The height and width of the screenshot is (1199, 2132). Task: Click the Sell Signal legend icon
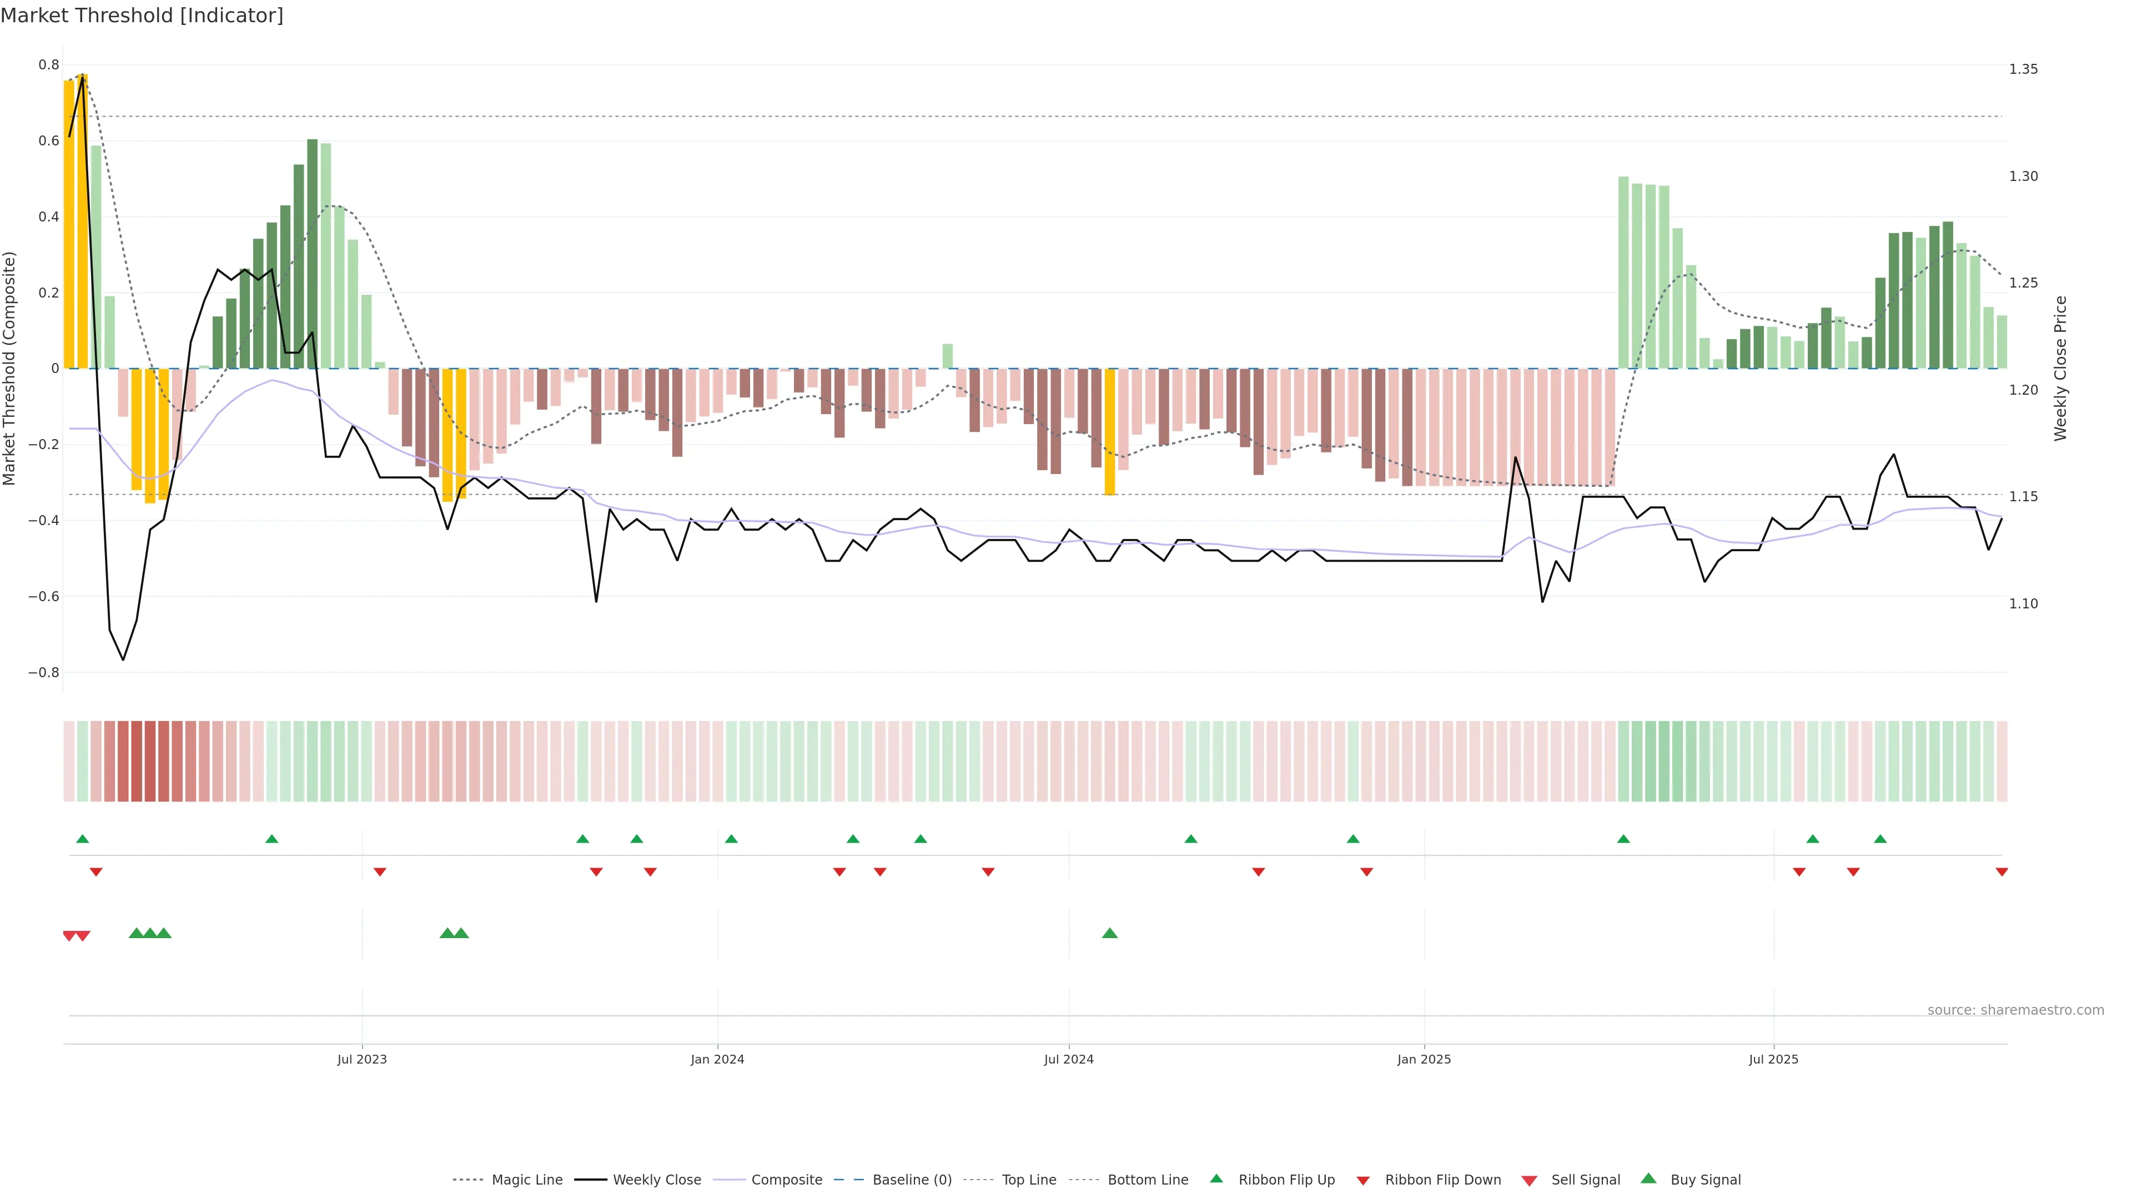click(1528, 1180)
